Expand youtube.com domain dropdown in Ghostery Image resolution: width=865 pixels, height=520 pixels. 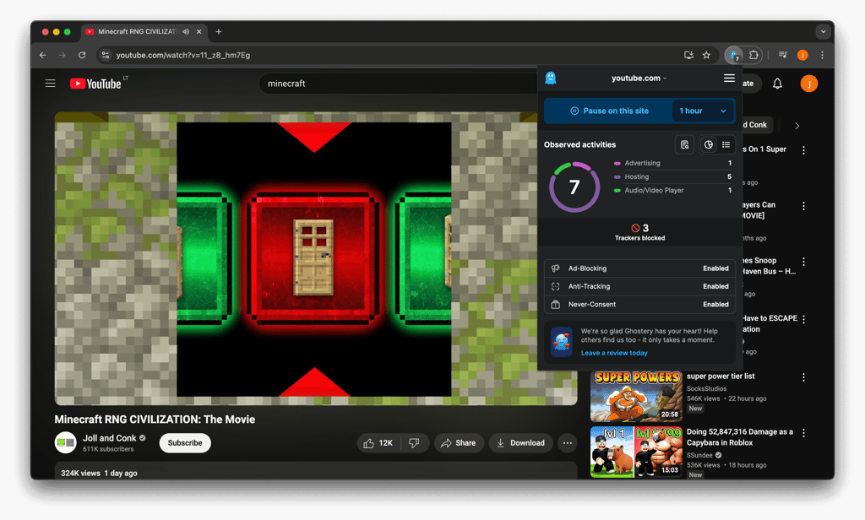(639, 79)
